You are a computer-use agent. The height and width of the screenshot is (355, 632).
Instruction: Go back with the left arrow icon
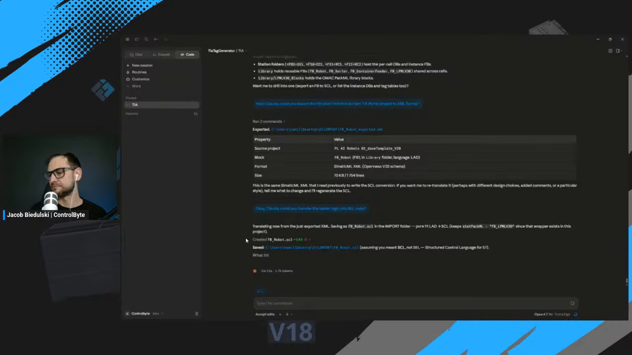[156, 39]
